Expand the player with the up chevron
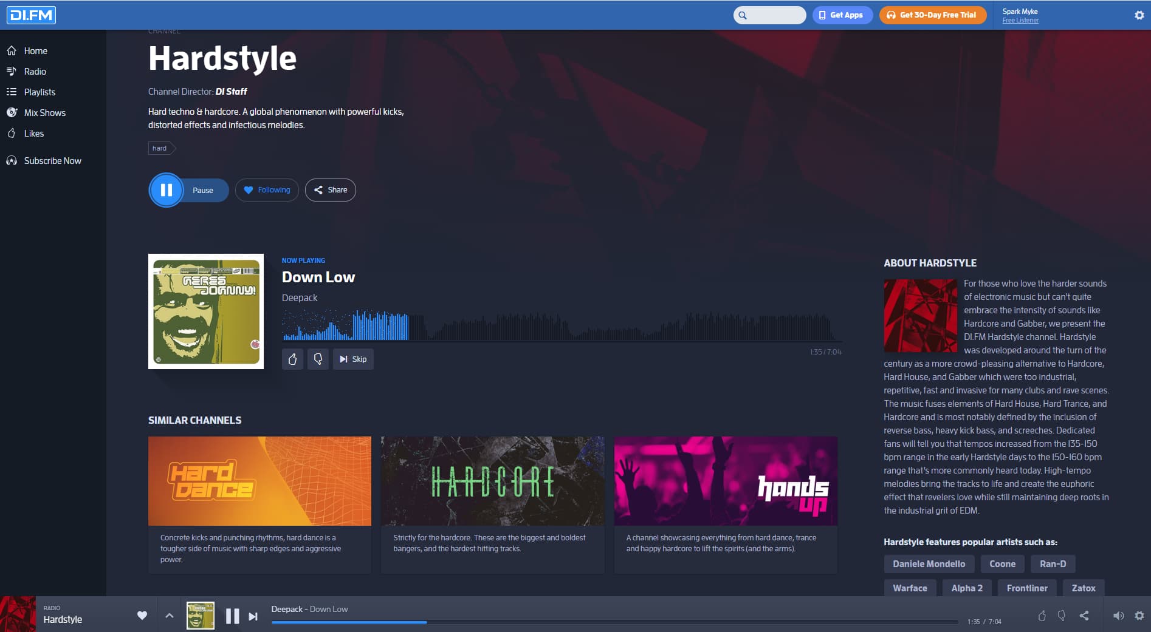 point(170,616)
